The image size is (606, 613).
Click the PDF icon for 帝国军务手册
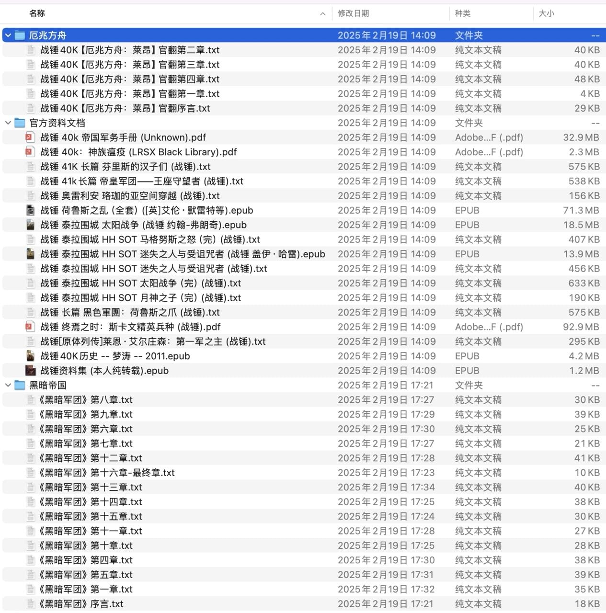(30, 137)
